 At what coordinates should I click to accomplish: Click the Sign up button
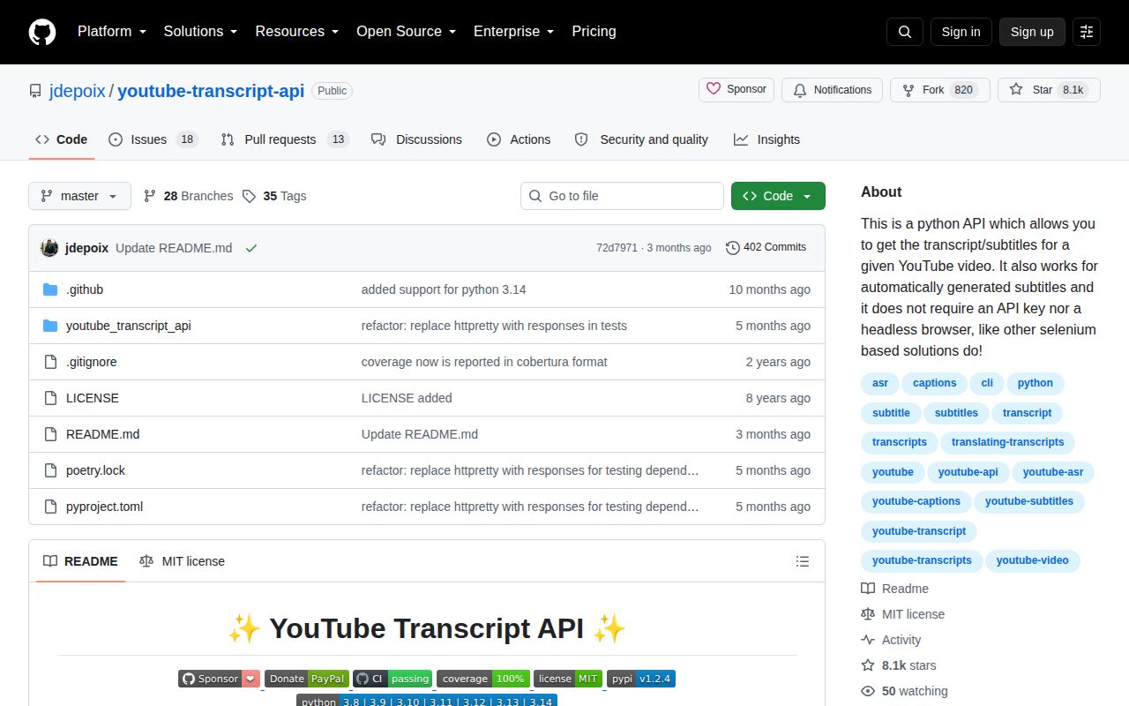(1032, 32)
